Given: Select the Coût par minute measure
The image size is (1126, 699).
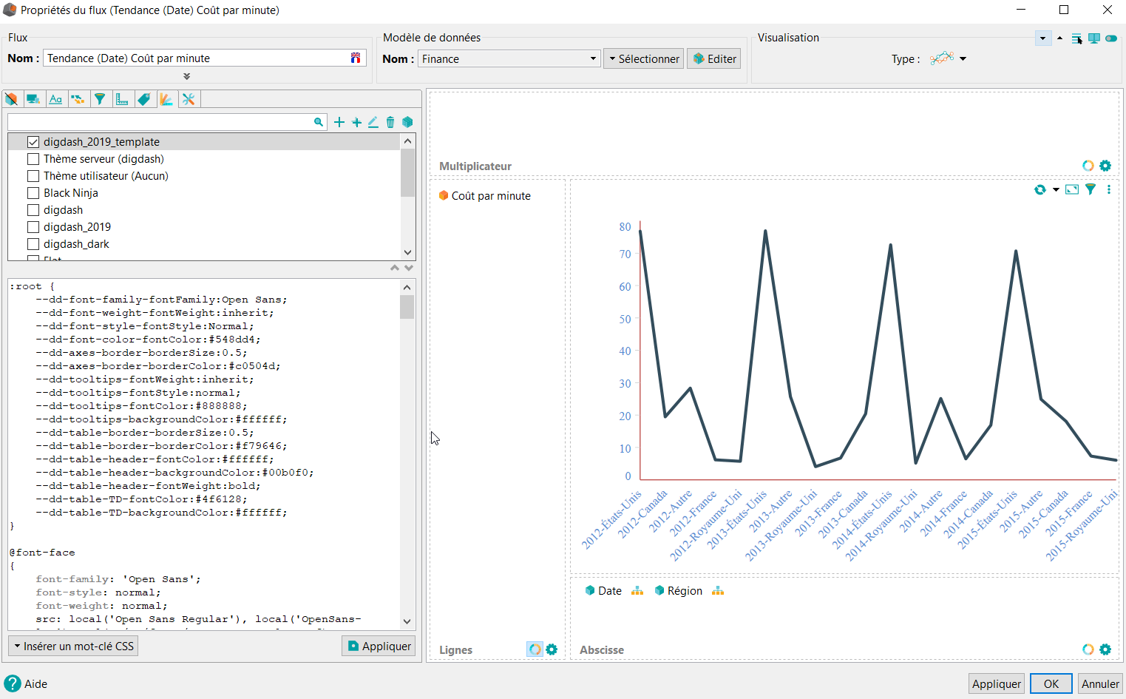Looking at the screenshot, I should pyautogui.click(x=485, y=196).
